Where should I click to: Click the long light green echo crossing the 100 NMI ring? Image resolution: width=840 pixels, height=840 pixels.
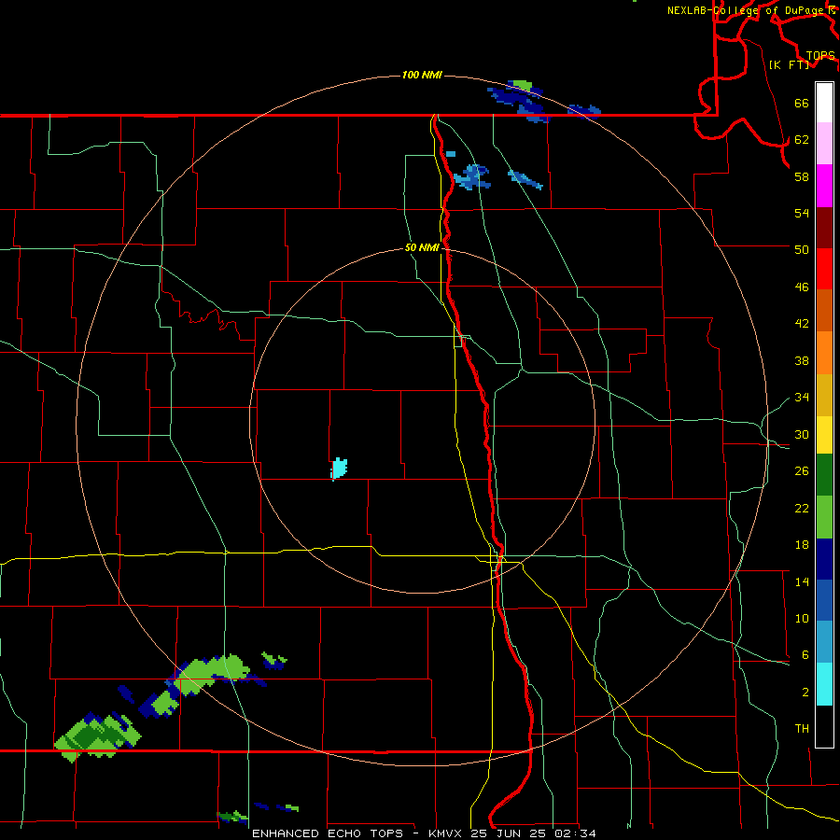tap(213, 673)
